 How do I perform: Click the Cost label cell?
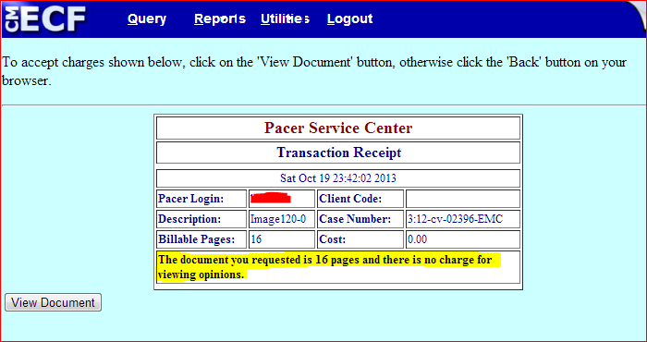(x=360, y=239)
